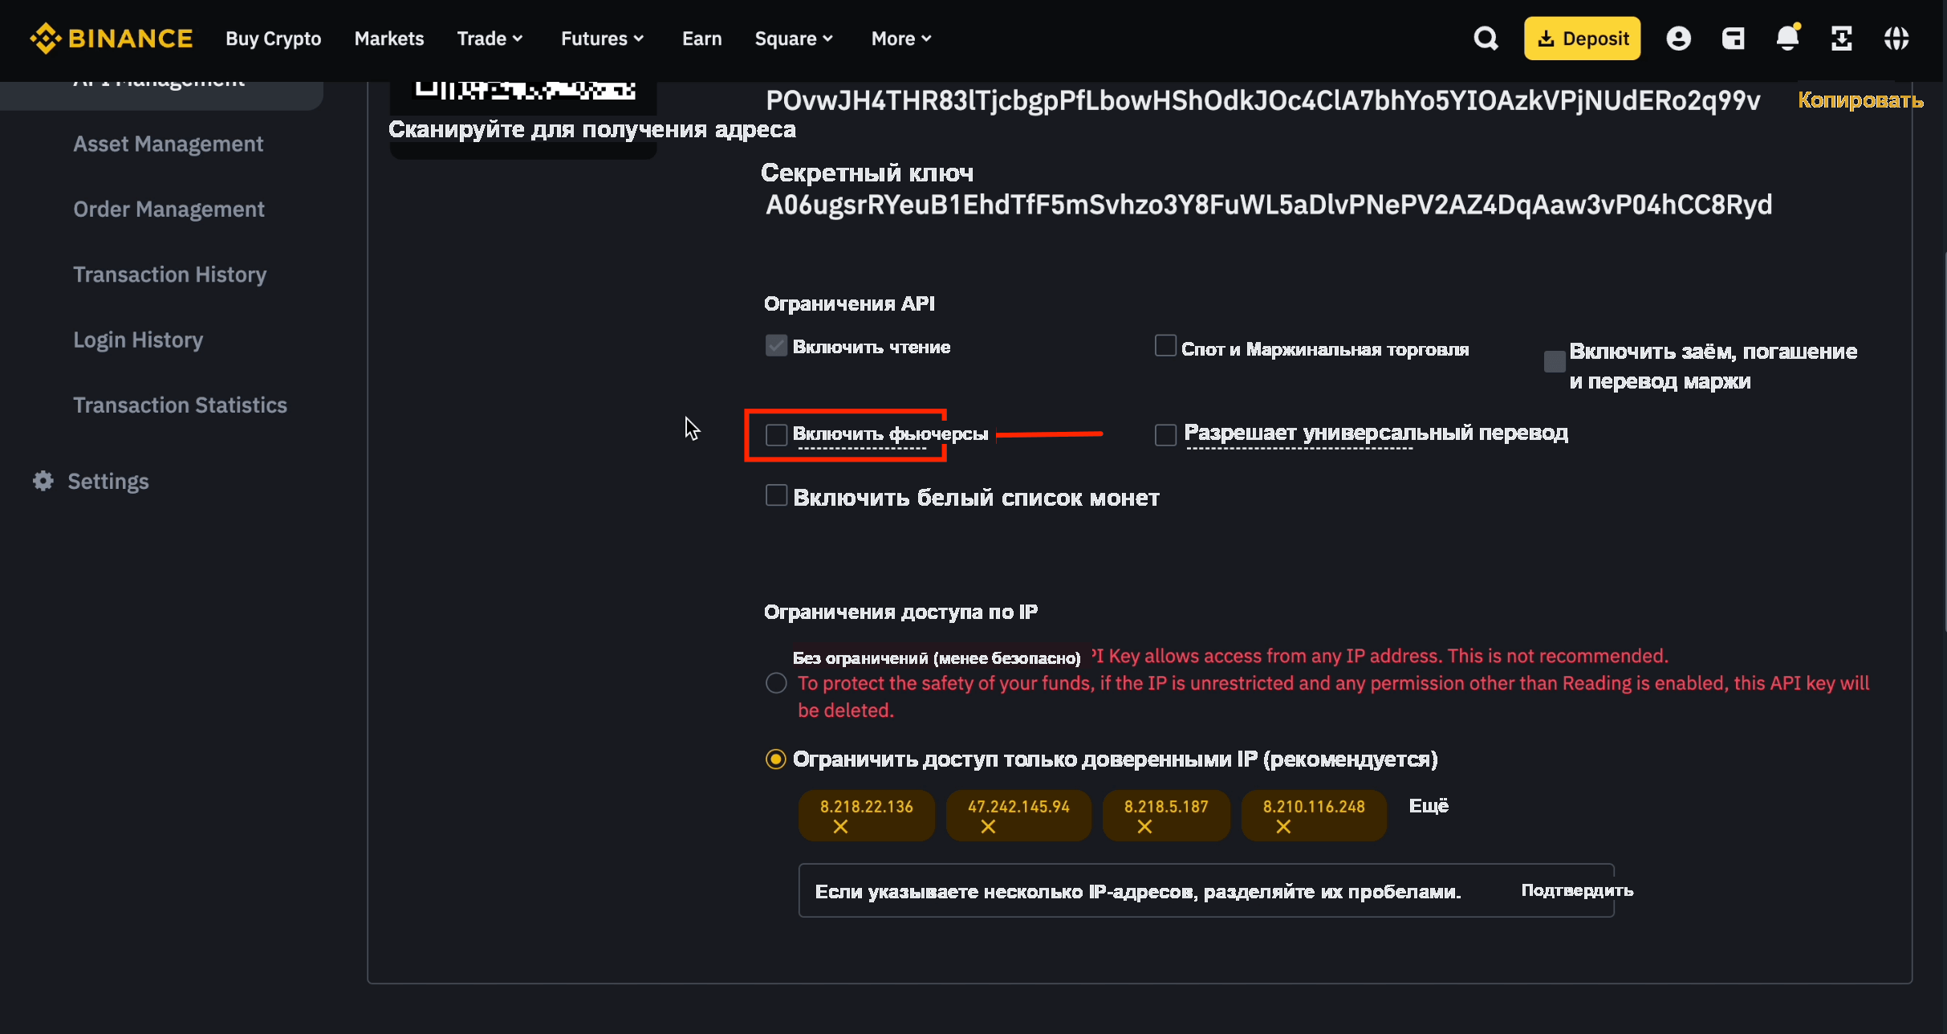Viewport: 1947px width, 1034px height.
Task: Copy the API key with 'Копировать'
Action: coord(1860,100)
